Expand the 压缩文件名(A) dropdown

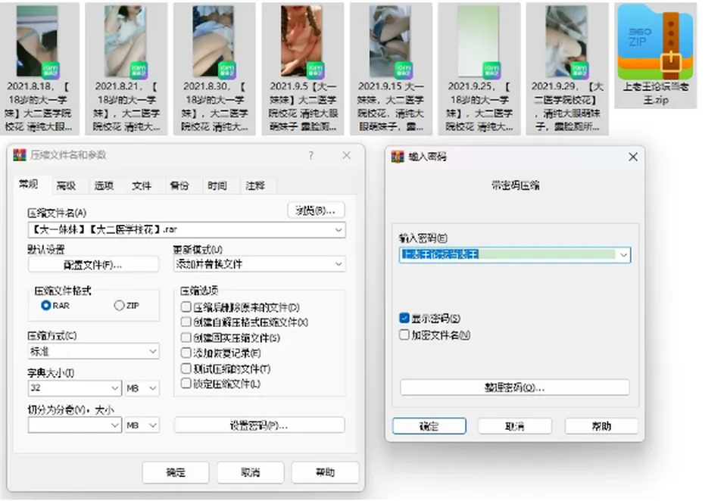[x=339, y=230]
